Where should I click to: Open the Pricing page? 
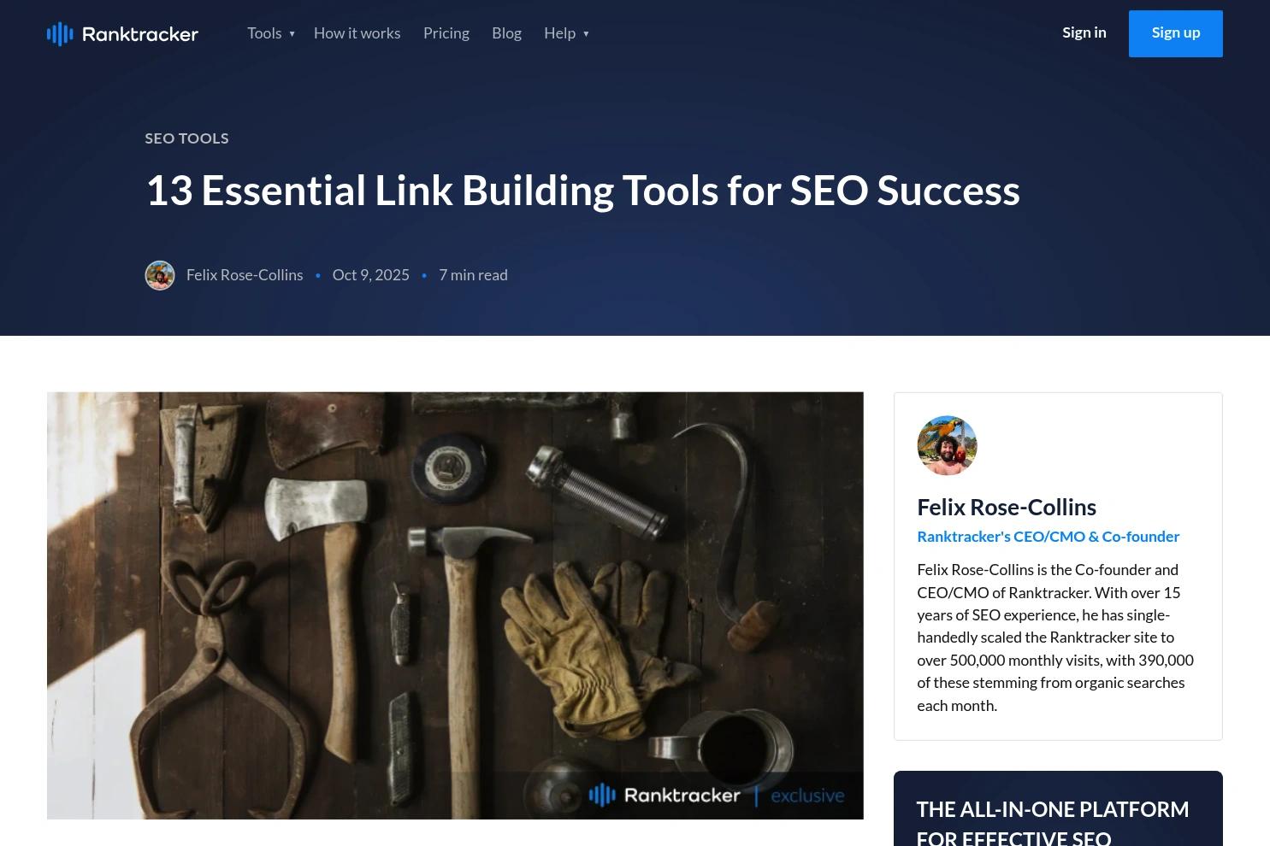click(446, 33)
